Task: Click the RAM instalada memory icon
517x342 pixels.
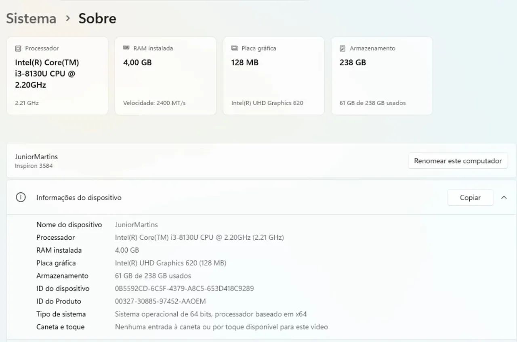Action: (x=126, y=48)
